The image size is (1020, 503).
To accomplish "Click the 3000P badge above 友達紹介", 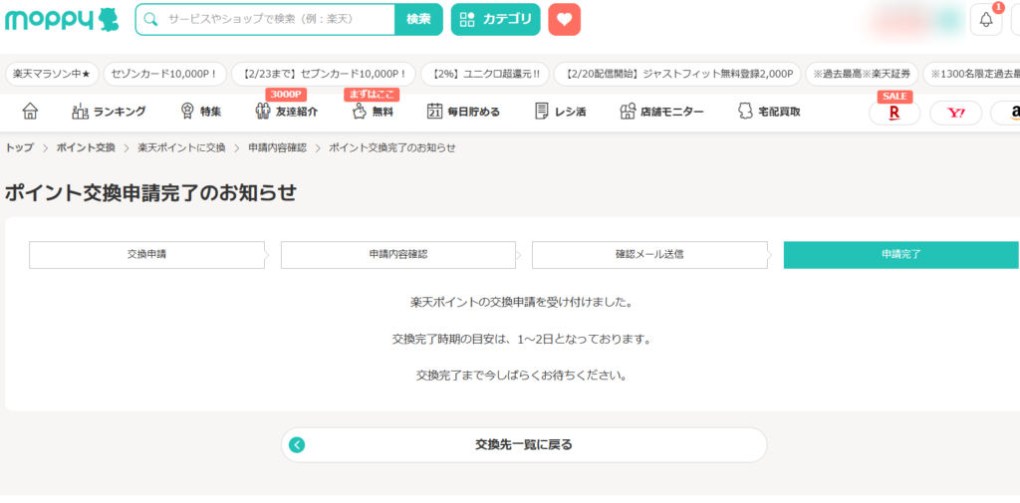I will pos(286,95).
